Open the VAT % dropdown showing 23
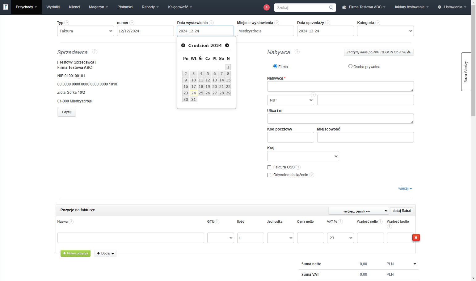The image size is (476, 281). click(x=340, y=238)
